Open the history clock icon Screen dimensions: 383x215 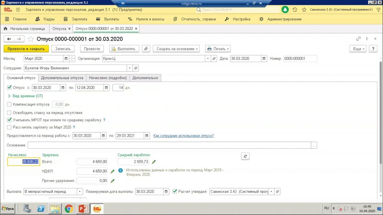tap(295, 10)
